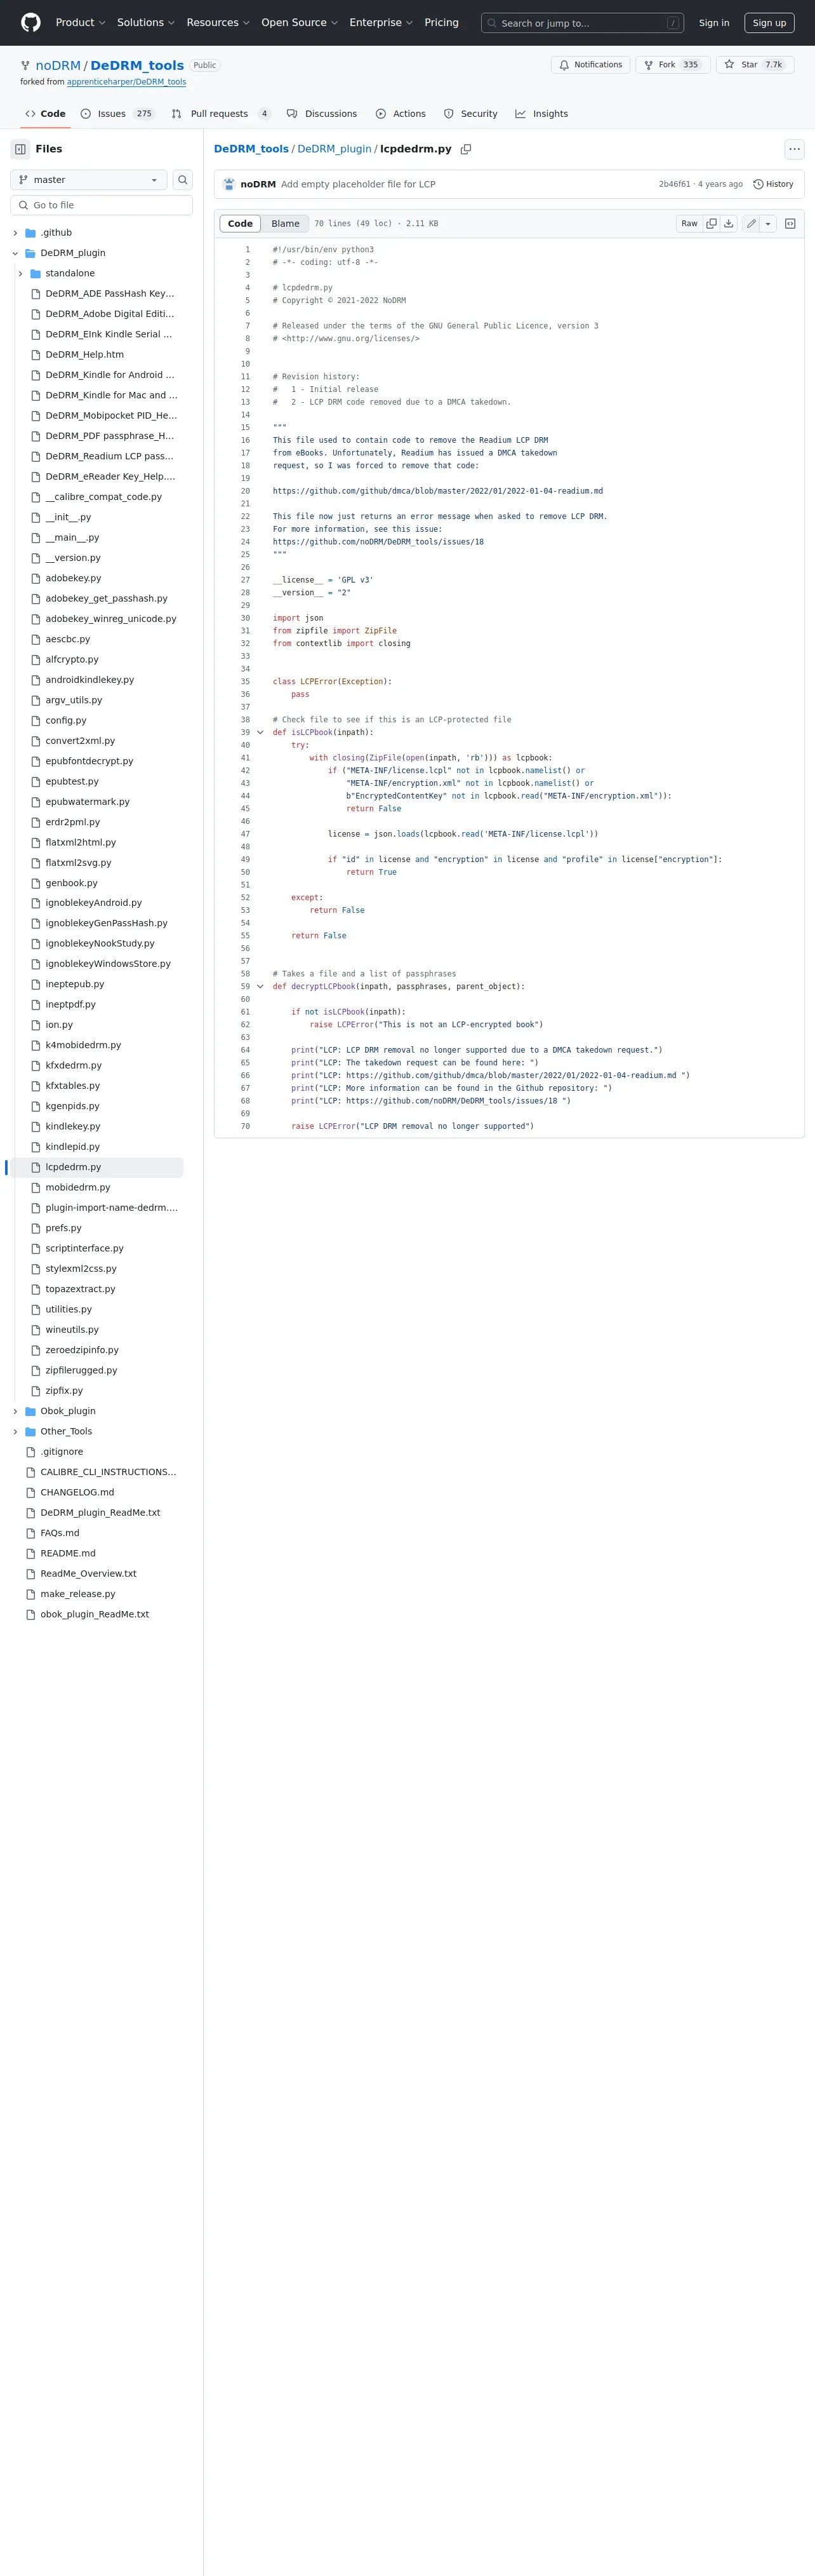The width and height of the screenshot is (815, 2576).
Task: Focus the Go to file field
Action: 101,205
